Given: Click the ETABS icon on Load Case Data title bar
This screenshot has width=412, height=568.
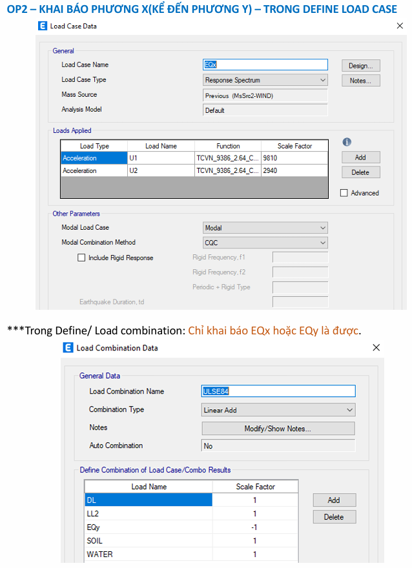Looking at the screenshot, I should [42, 26].
